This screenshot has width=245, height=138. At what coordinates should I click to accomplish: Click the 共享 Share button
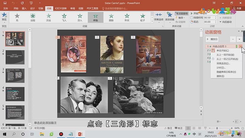click(237, 9)
